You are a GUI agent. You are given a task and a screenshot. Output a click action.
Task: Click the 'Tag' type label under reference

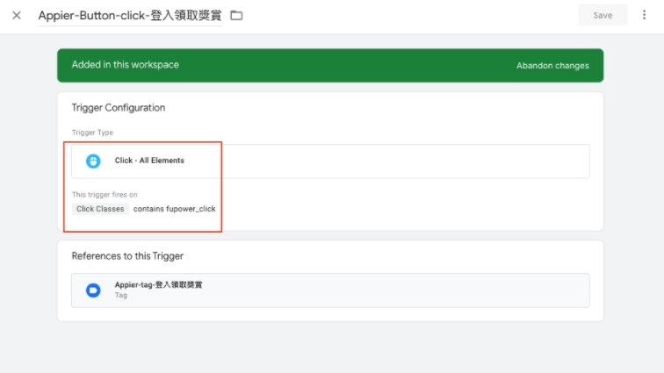[121, 296]
